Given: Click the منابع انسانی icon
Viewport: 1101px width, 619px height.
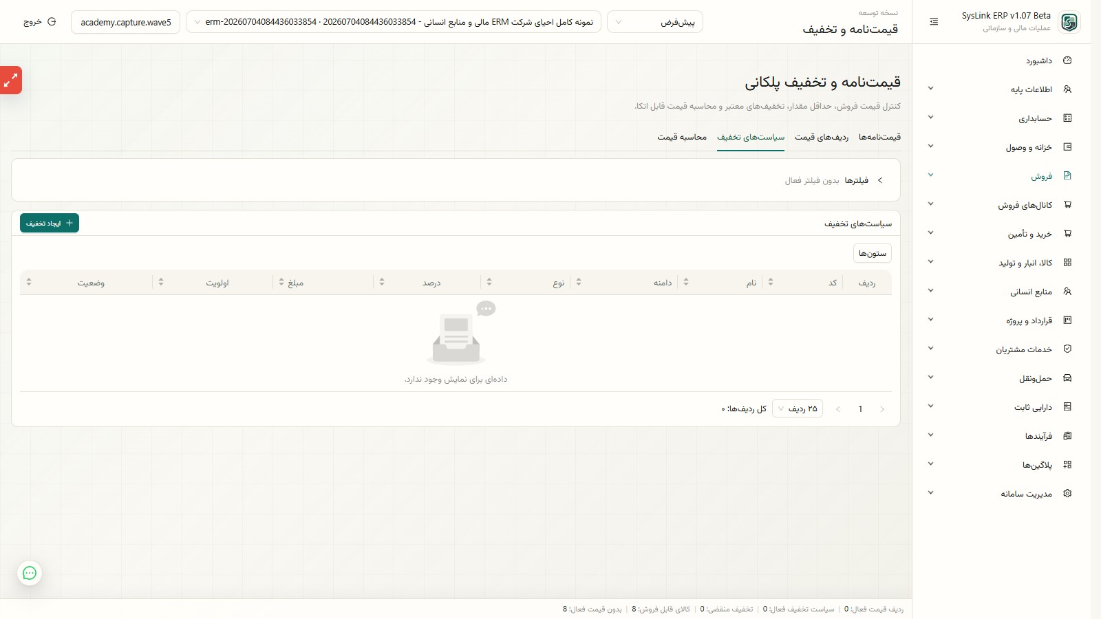Looking at the screenshot, I should pyautogui.click(x=1067, y=292).
